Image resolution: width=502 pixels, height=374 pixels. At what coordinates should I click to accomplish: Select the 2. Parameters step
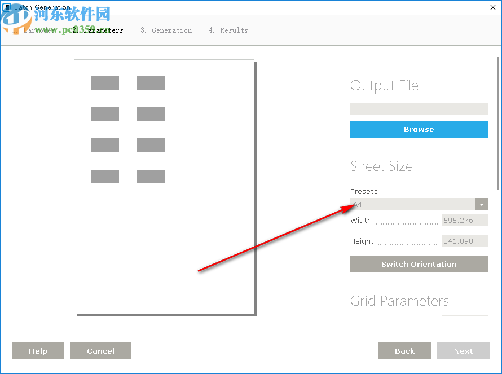coord(98,30)
